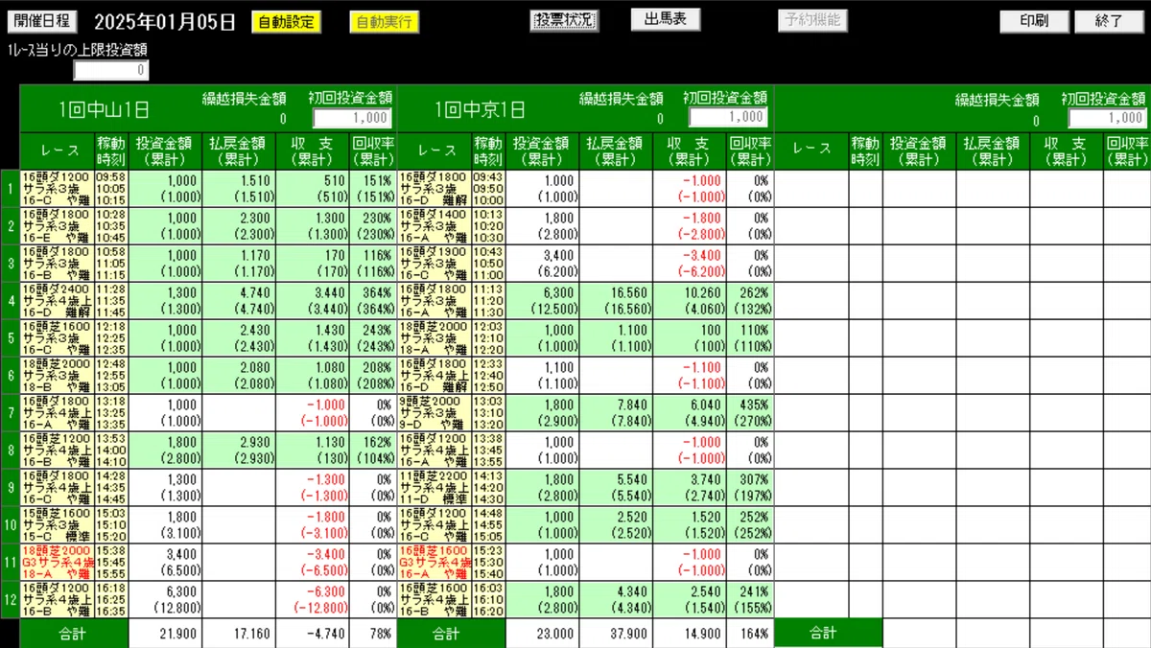
Task: Open the 自動設定 yellow button
Action: [x=287, y=21]
